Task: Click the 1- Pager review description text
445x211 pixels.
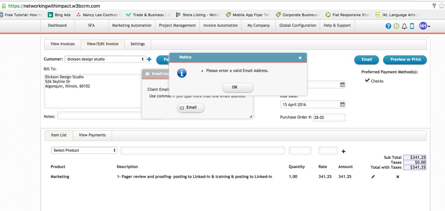Action: tap(194, 177)
